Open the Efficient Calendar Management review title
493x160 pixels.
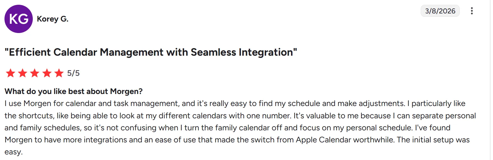[x=151, y=52]
